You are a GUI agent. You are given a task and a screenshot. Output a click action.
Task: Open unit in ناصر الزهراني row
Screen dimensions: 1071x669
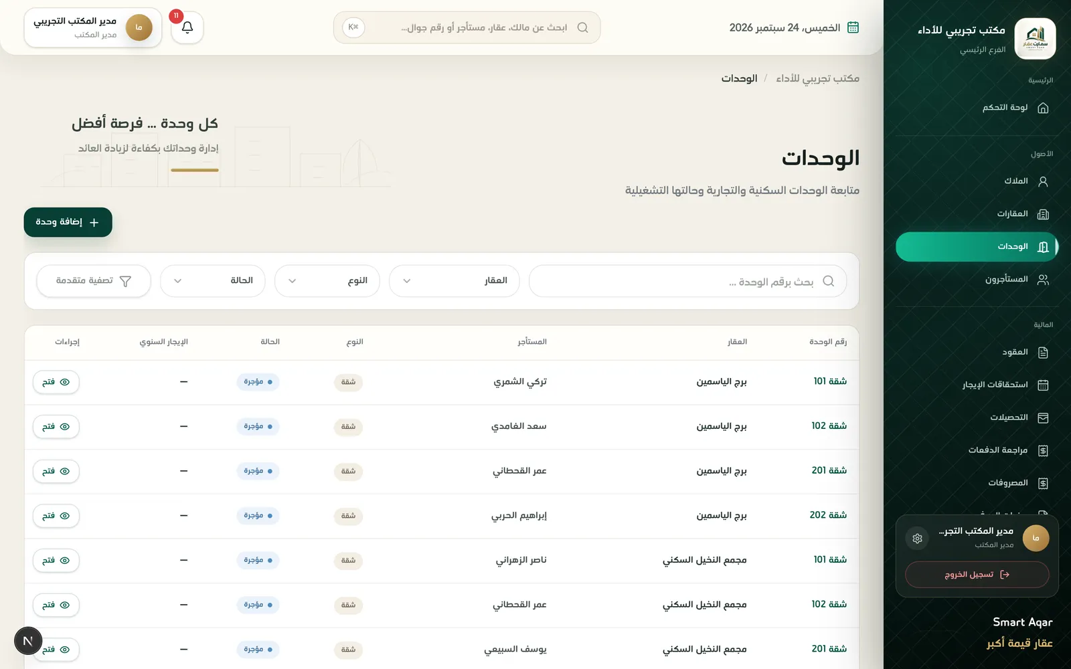[x=56, y=561]
